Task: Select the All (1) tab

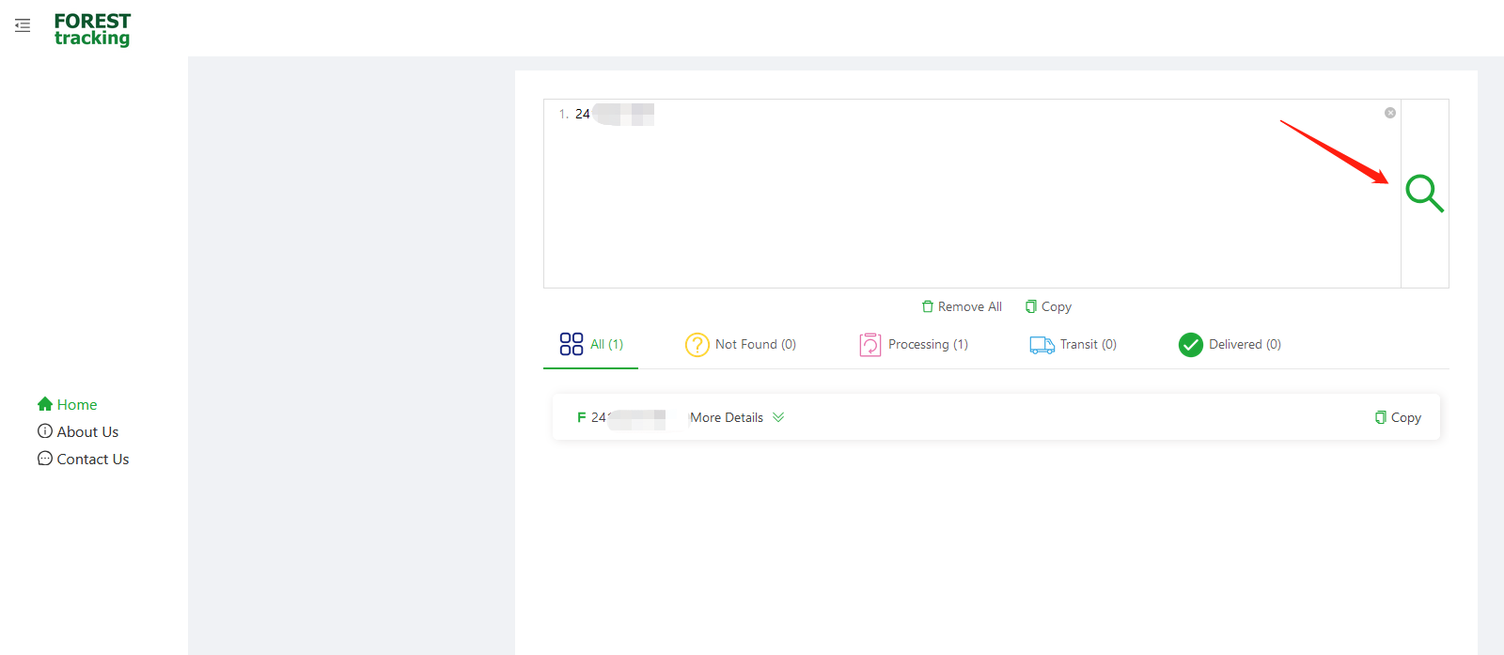Action: pyautogui.click(x=591, y=345)
